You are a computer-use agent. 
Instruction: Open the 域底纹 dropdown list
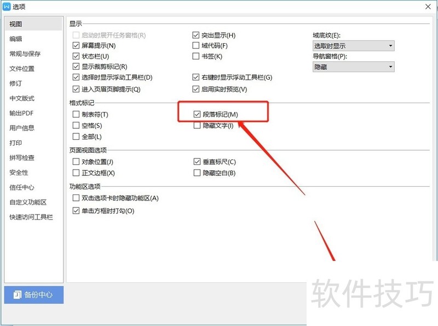coord(353,46)
